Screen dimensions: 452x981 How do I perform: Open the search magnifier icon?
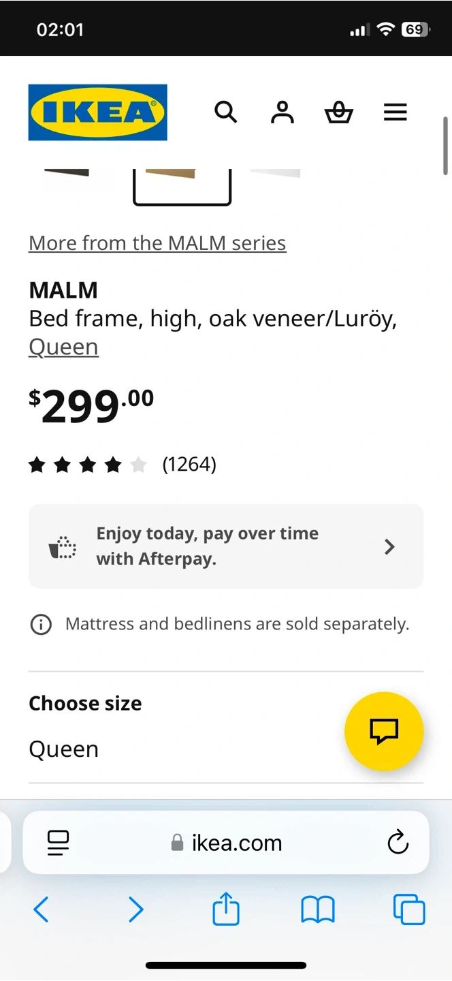pyautogui.click(x=225, y=112)
